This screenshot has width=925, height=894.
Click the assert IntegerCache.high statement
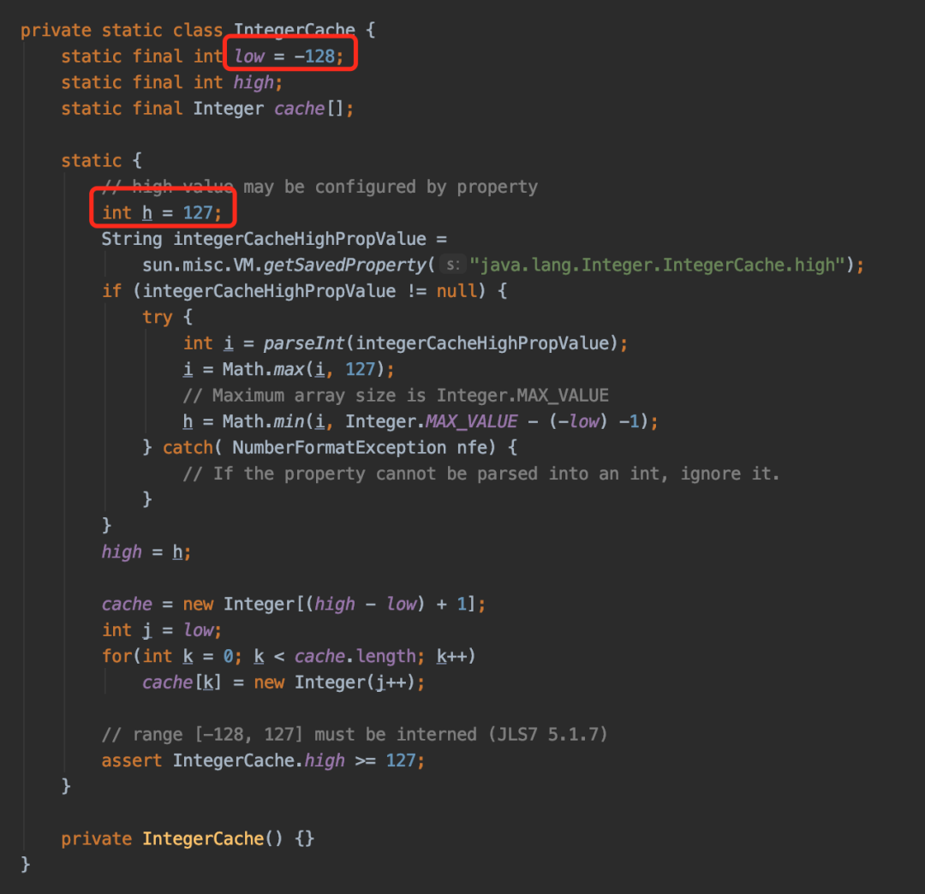(x=263, y=760)
